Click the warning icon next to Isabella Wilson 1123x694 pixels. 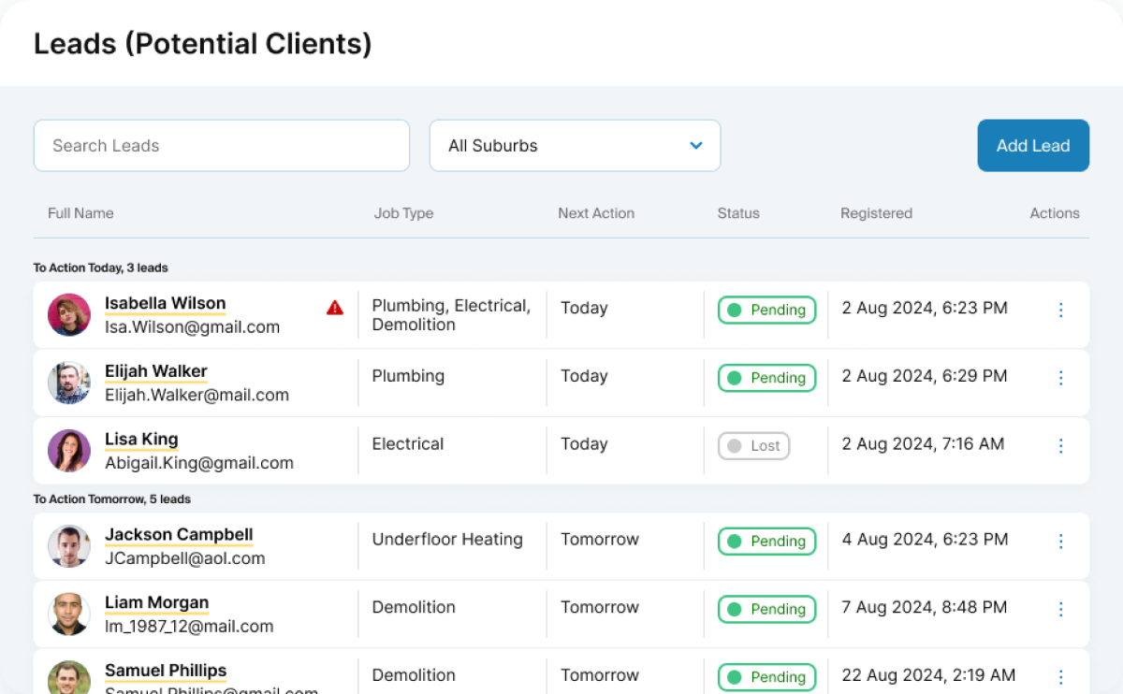tap(335, 308)
